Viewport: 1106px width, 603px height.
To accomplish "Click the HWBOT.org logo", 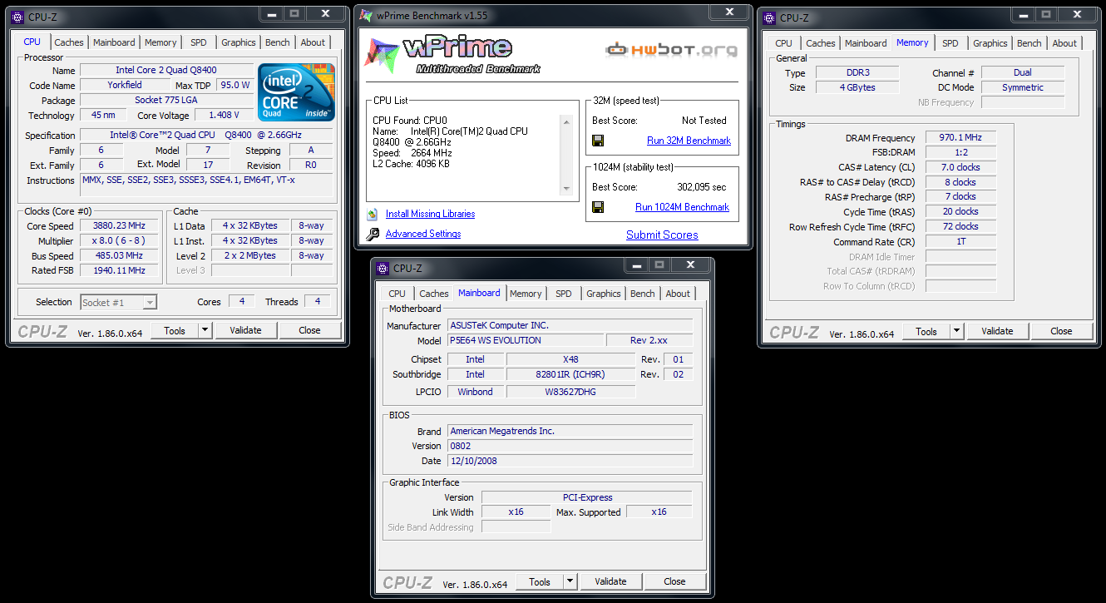I will click(670, 50).
